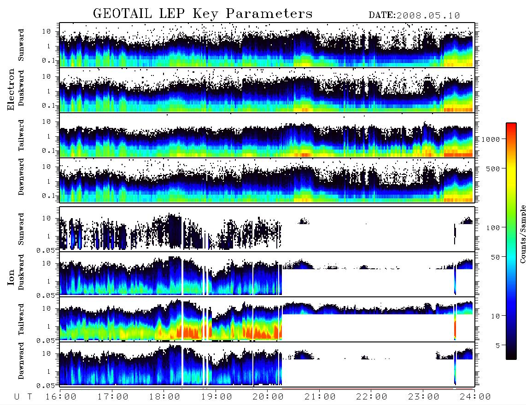Viewport: 526px width, 405px height.
Task: Click the Electron Tailward spectrogram panel
Action: click(267, 135)
